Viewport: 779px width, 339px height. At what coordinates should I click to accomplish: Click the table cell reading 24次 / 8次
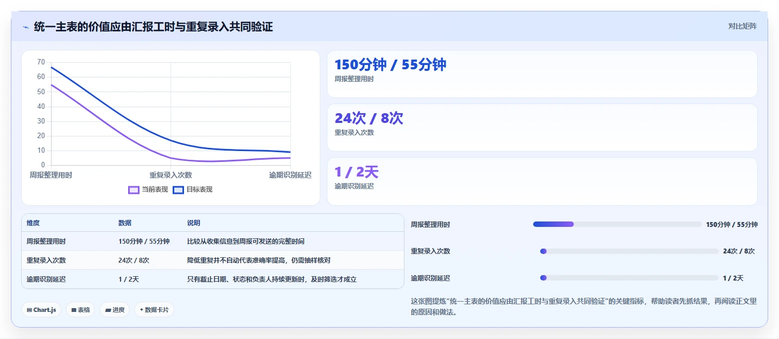(x=134, y=260)
